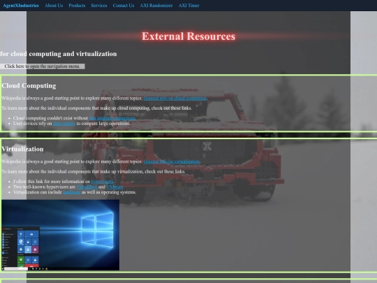
Task: Click the Windows 10 desktop image
Action: click(60, 235)
